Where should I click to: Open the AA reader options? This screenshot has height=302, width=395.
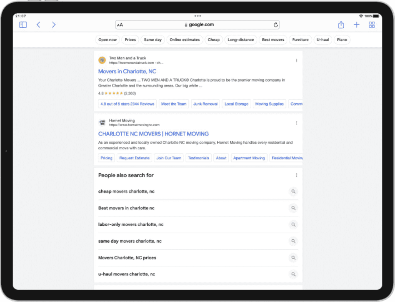pyautogui.click(x=120, y=25)
